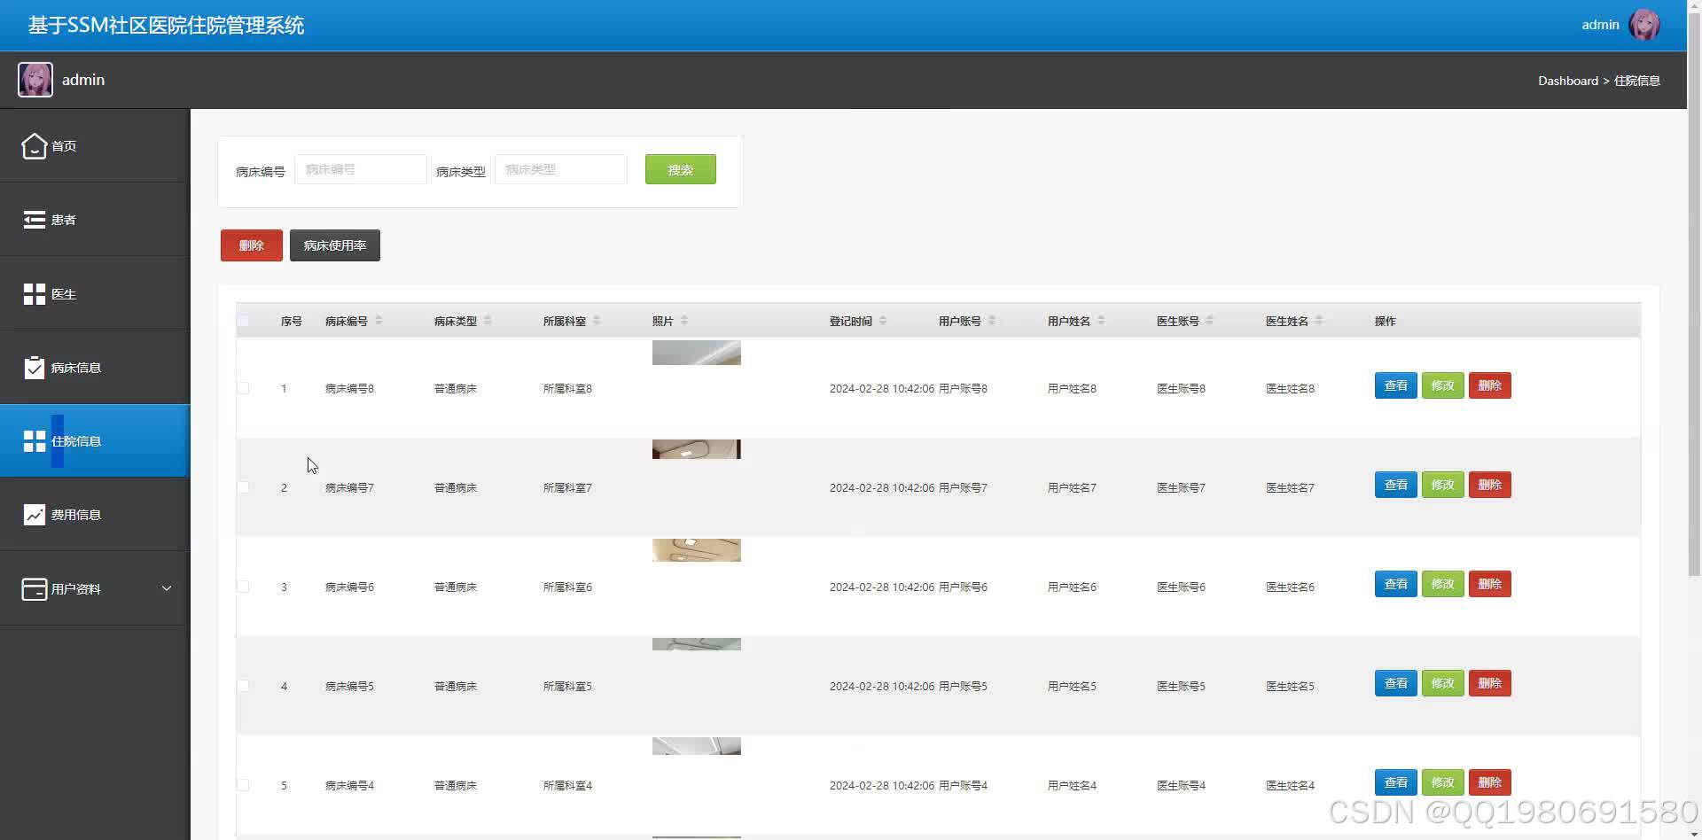
Task: Click the grid icon beside 住院信息
Action: click(x=34, y=441)
